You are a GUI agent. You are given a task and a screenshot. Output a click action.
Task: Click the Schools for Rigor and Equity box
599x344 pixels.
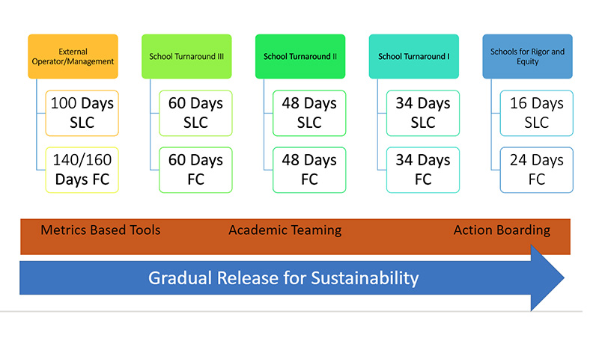pos(528,56)
